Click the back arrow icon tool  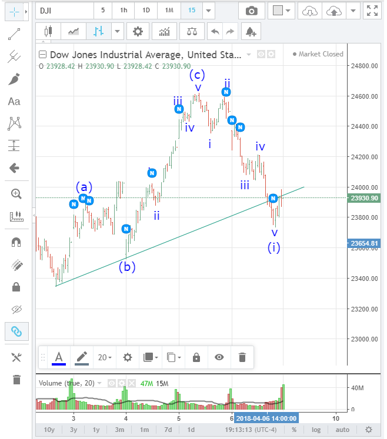(14, 168)
